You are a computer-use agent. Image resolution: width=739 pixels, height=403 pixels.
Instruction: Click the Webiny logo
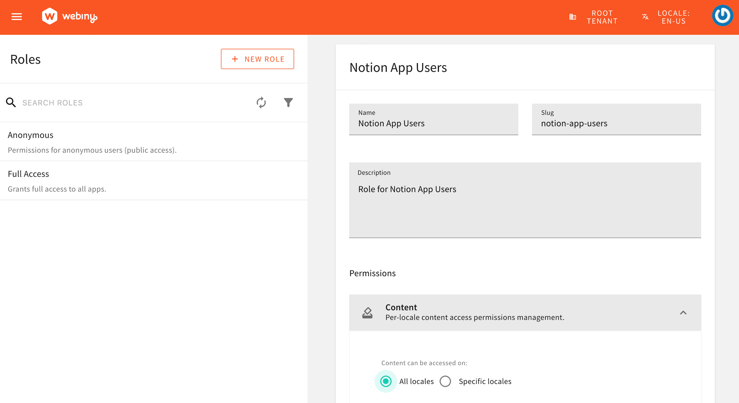pyautogui.click(x=70, y=16)
